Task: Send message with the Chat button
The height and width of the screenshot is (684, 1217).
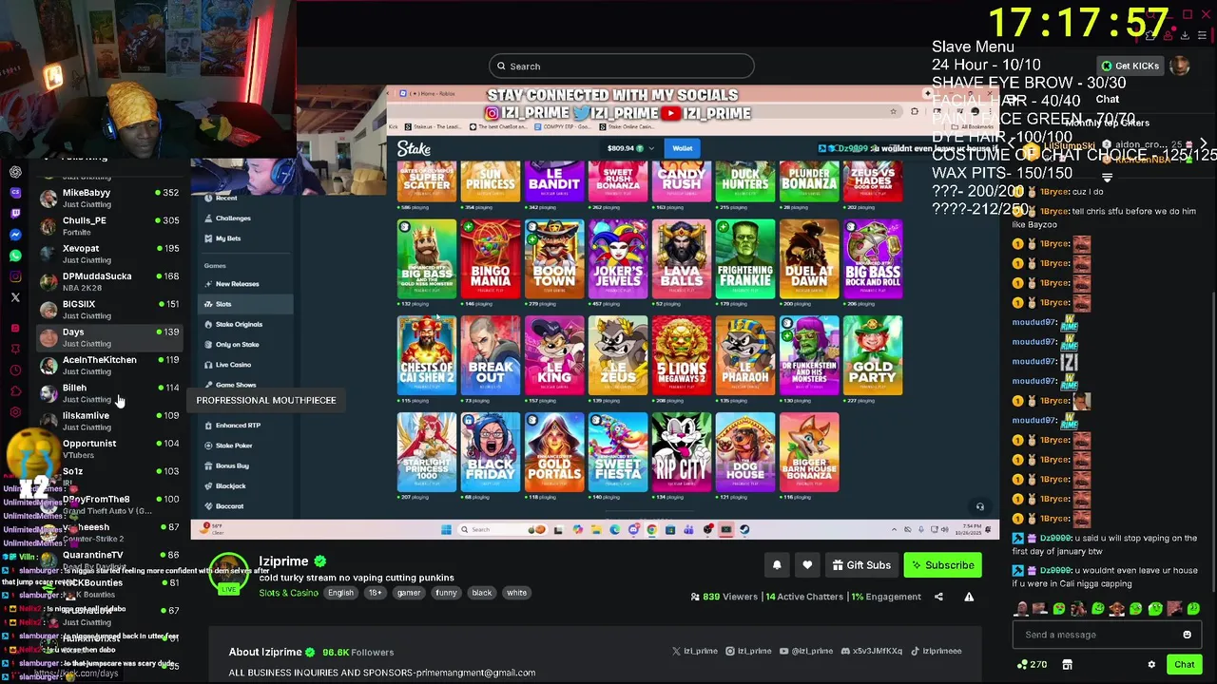Action: click(1184, 665)
